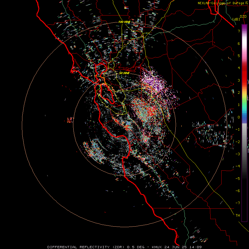The image size is (249, 249).
Task: Click the Differential Reflectivity title caption at bottom
Action: (x=124, y=247)
